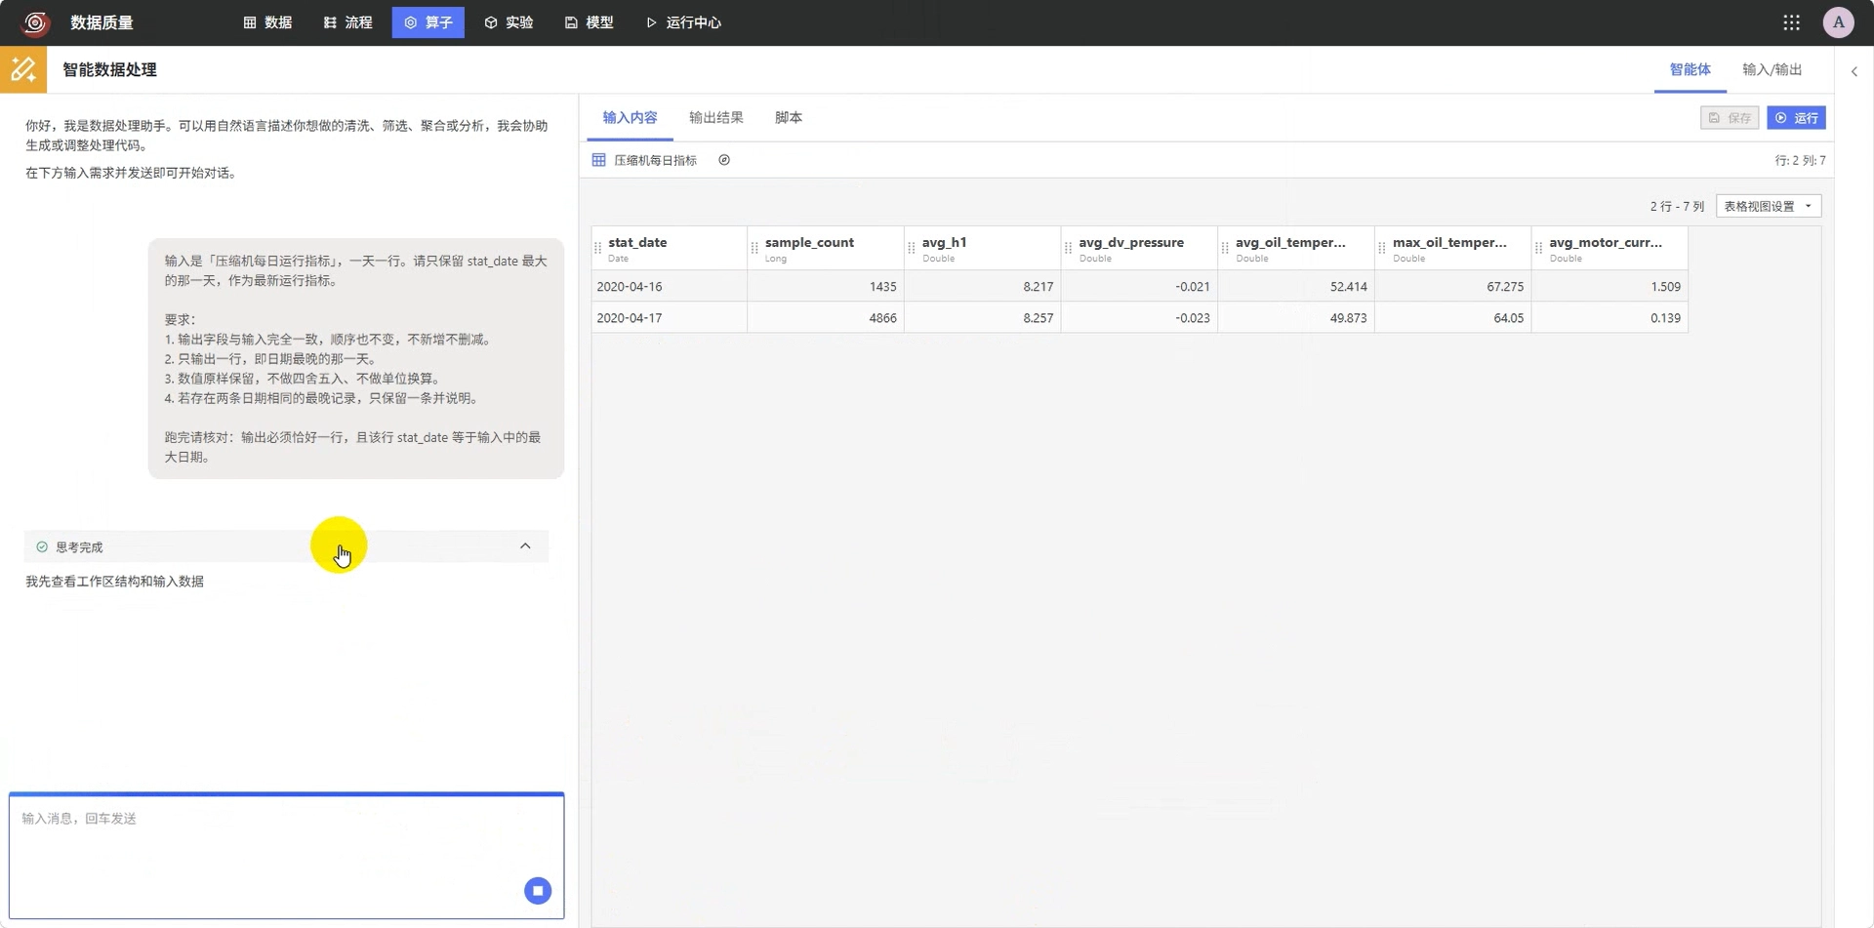Image resolution: width=1874 pixels, height=928 pixels.
Task: Open the user avatar "A" menu
Action: [x=1838, y=22]
